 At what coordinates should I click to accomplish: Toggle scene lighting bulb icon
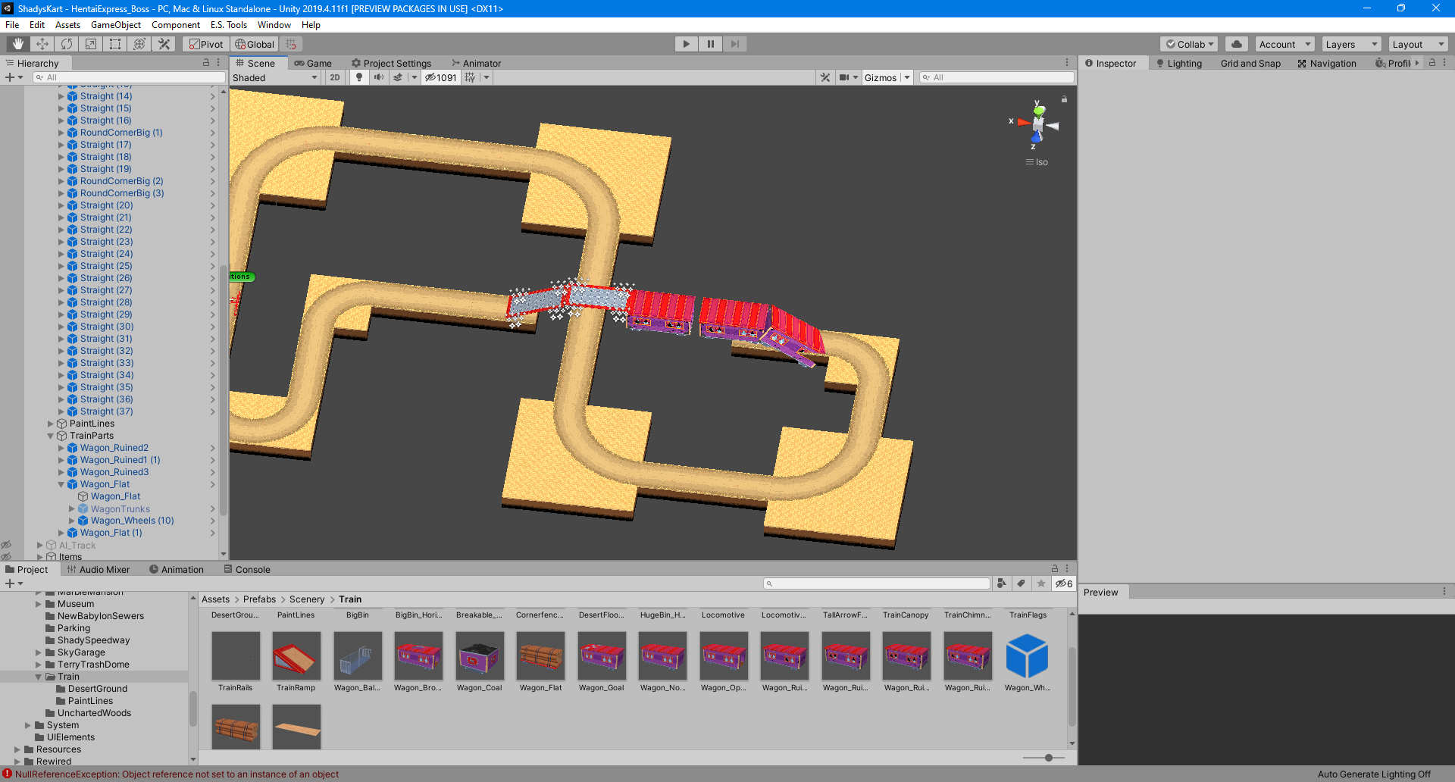[x=359, y=77]
